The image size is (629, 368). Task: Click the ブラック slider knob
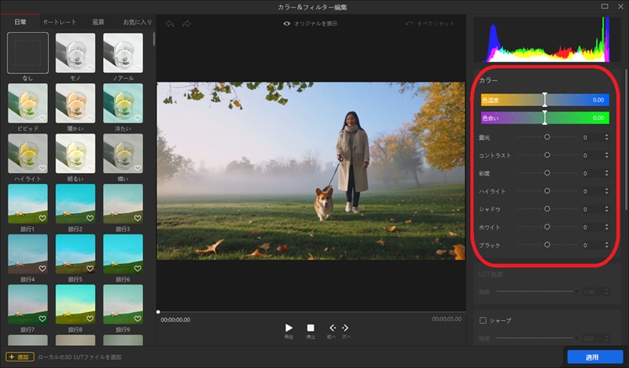(x=547, y=245)
